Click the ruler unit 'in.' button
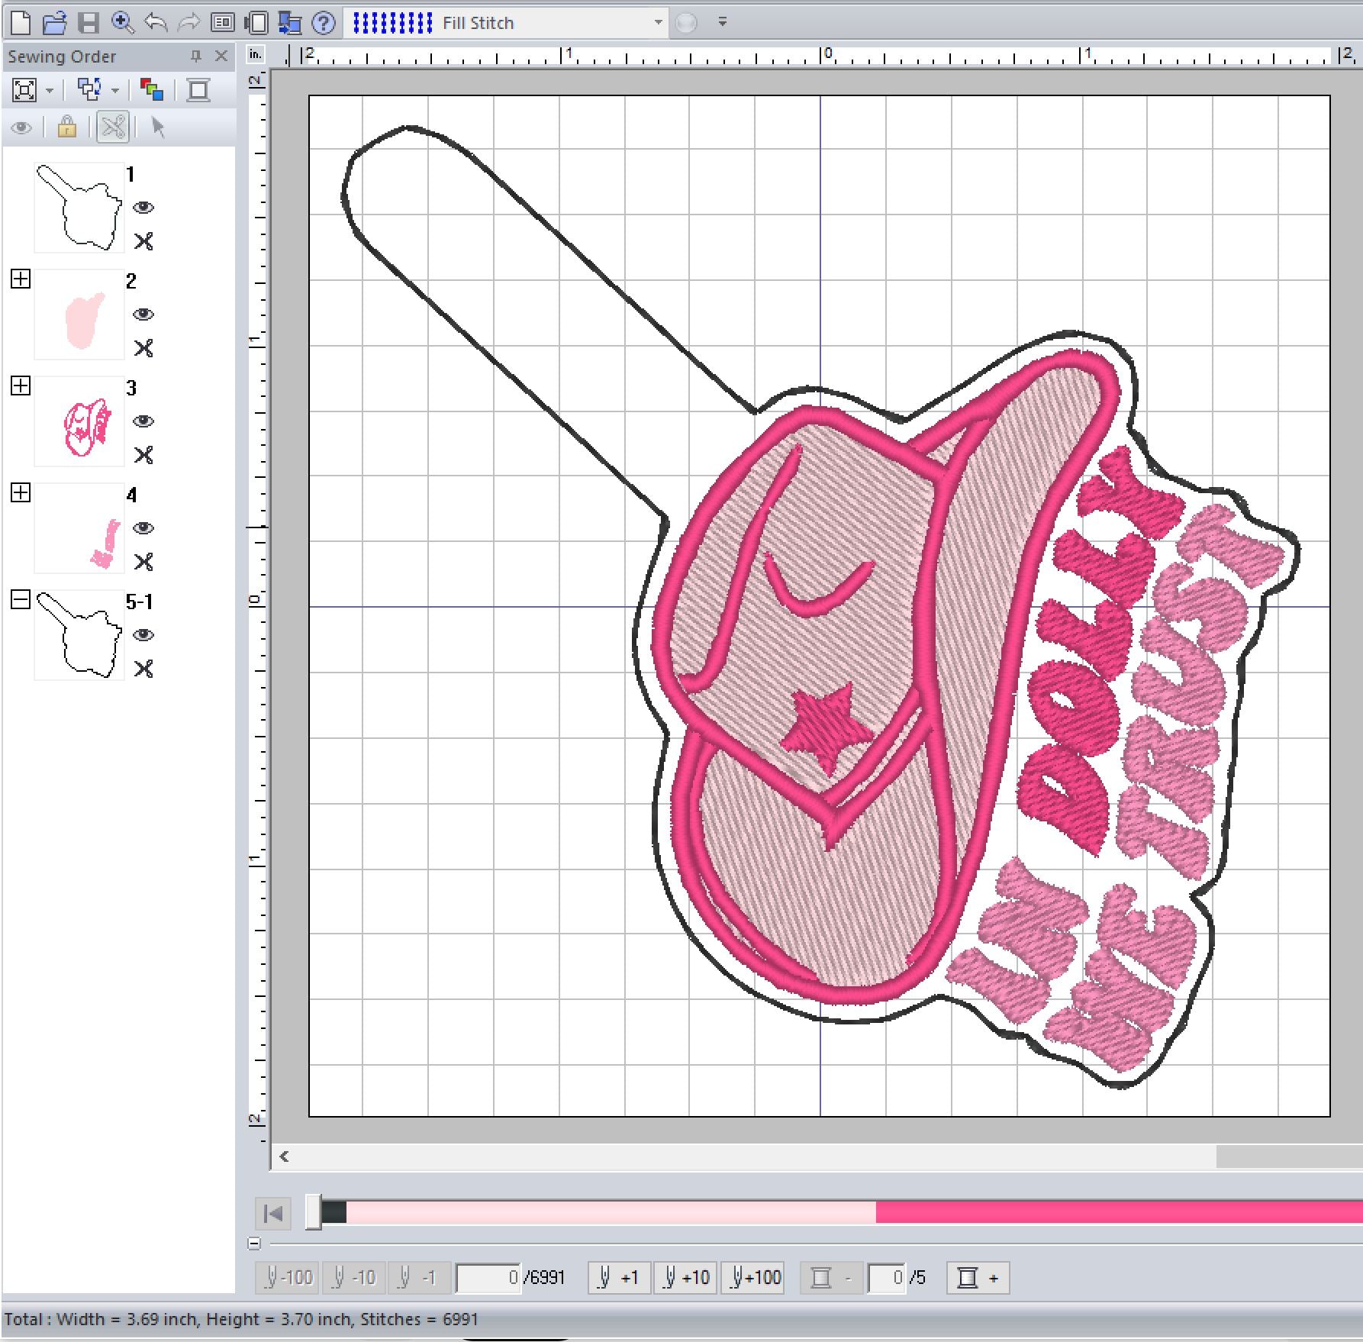The width and height of the screenshot is (1363, 1342). click(x=256, y=54)
